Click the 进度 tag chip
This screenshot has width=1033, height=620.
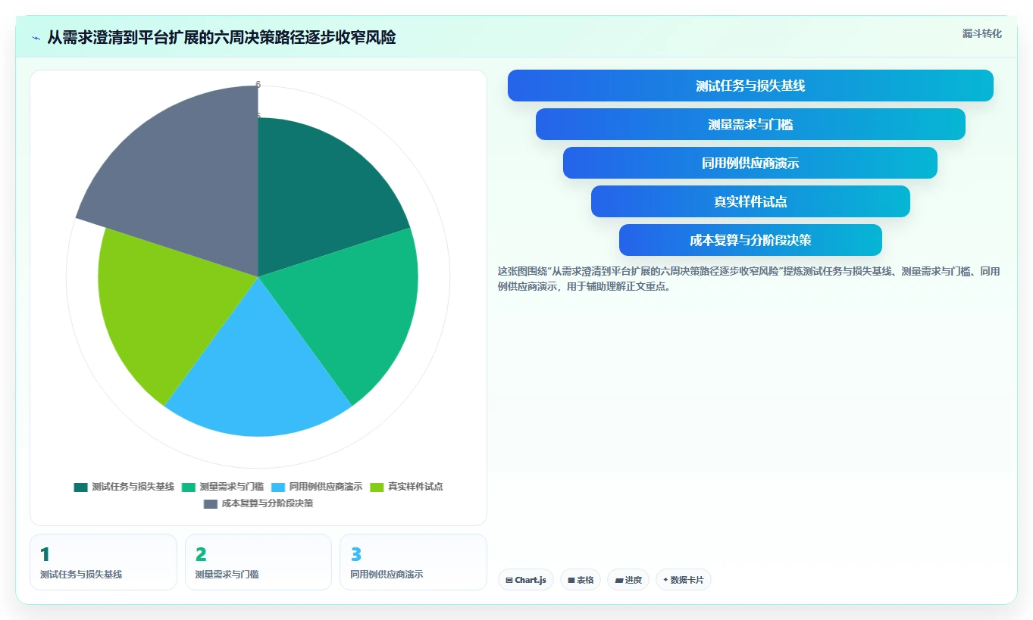[x=628, y=580]
